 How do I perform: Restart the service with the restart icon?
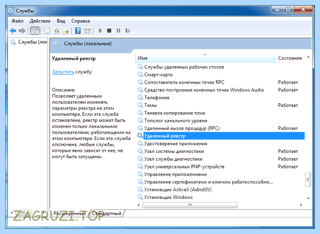tap(128, 31)
